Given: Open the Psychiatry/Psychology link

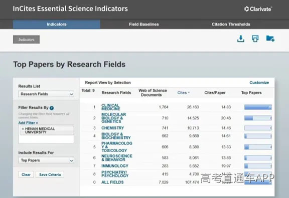Looking at the screenshot, I should pyautogui.click(x=115, y=174).
